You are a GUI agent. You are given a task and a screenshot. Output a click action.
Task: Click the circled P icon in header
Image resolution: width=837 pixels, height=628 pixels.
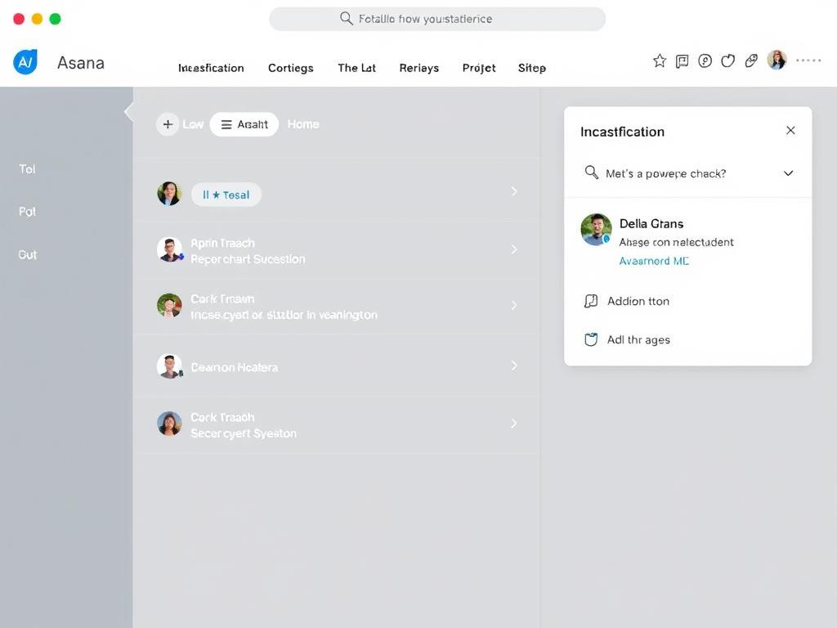705,61
